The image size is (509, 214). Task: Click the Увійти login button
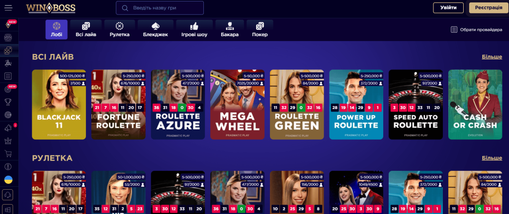(448, 8)
